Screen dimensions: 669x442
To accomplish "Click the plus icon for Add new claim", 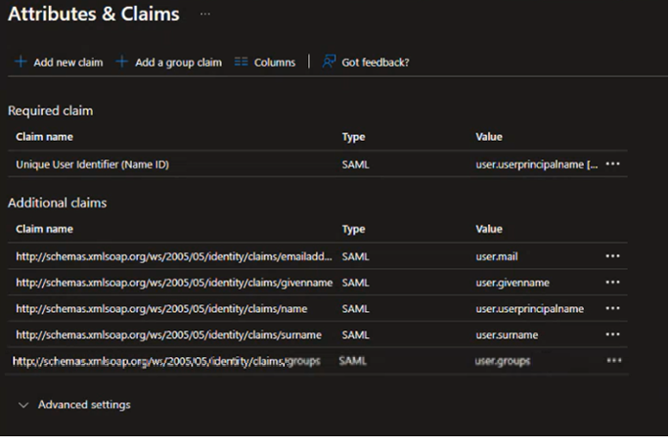I will coord(21,63).
